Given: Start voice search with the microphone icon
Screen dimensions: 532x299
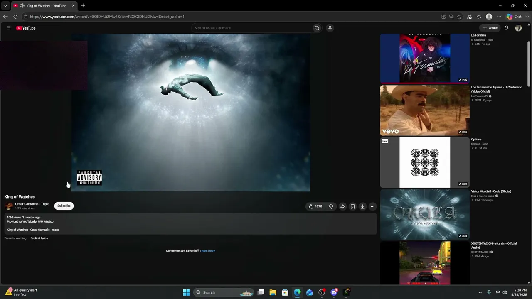Looking at the screenshot, I should tap(330, 28).
